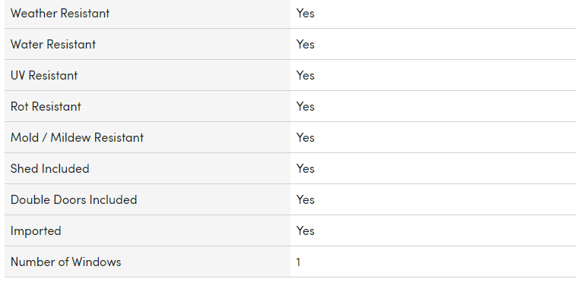
Task: Select the Yes value for Imported
Action: pyautogui.click(x=306, y=231)
